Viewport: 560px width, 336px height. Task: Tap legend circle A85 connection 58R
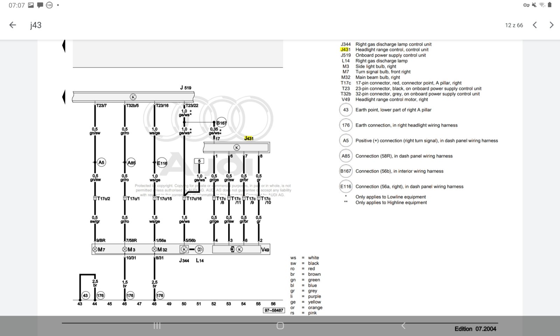(x=346, y=156)
